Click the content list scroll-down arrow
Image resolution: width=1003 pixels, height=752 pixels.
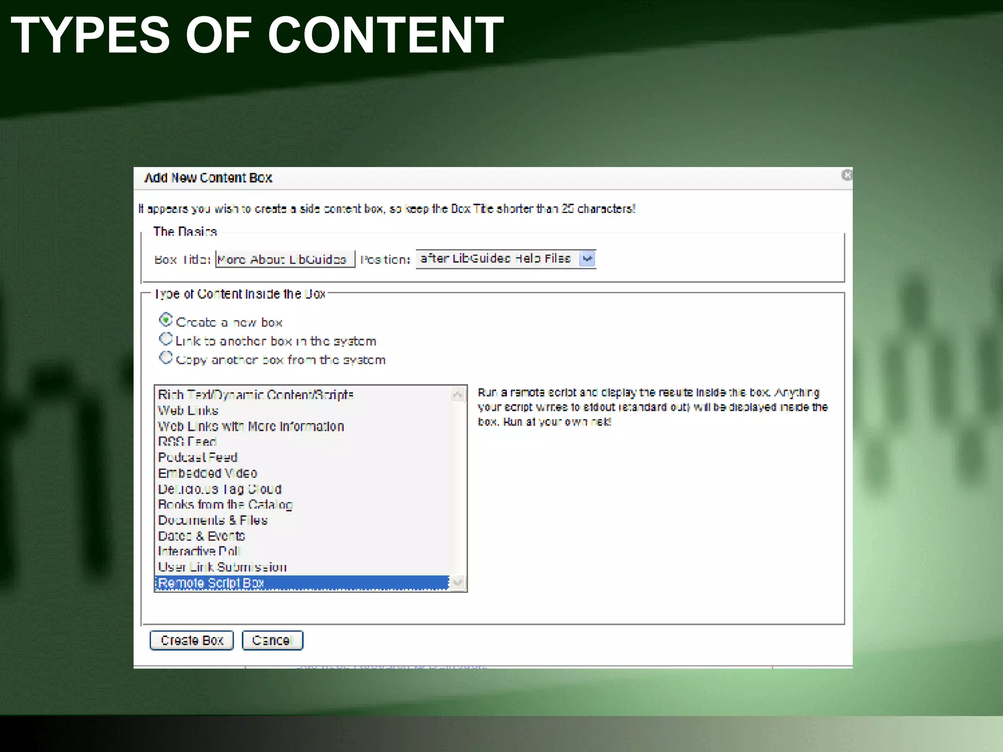(x=457, y=583)
